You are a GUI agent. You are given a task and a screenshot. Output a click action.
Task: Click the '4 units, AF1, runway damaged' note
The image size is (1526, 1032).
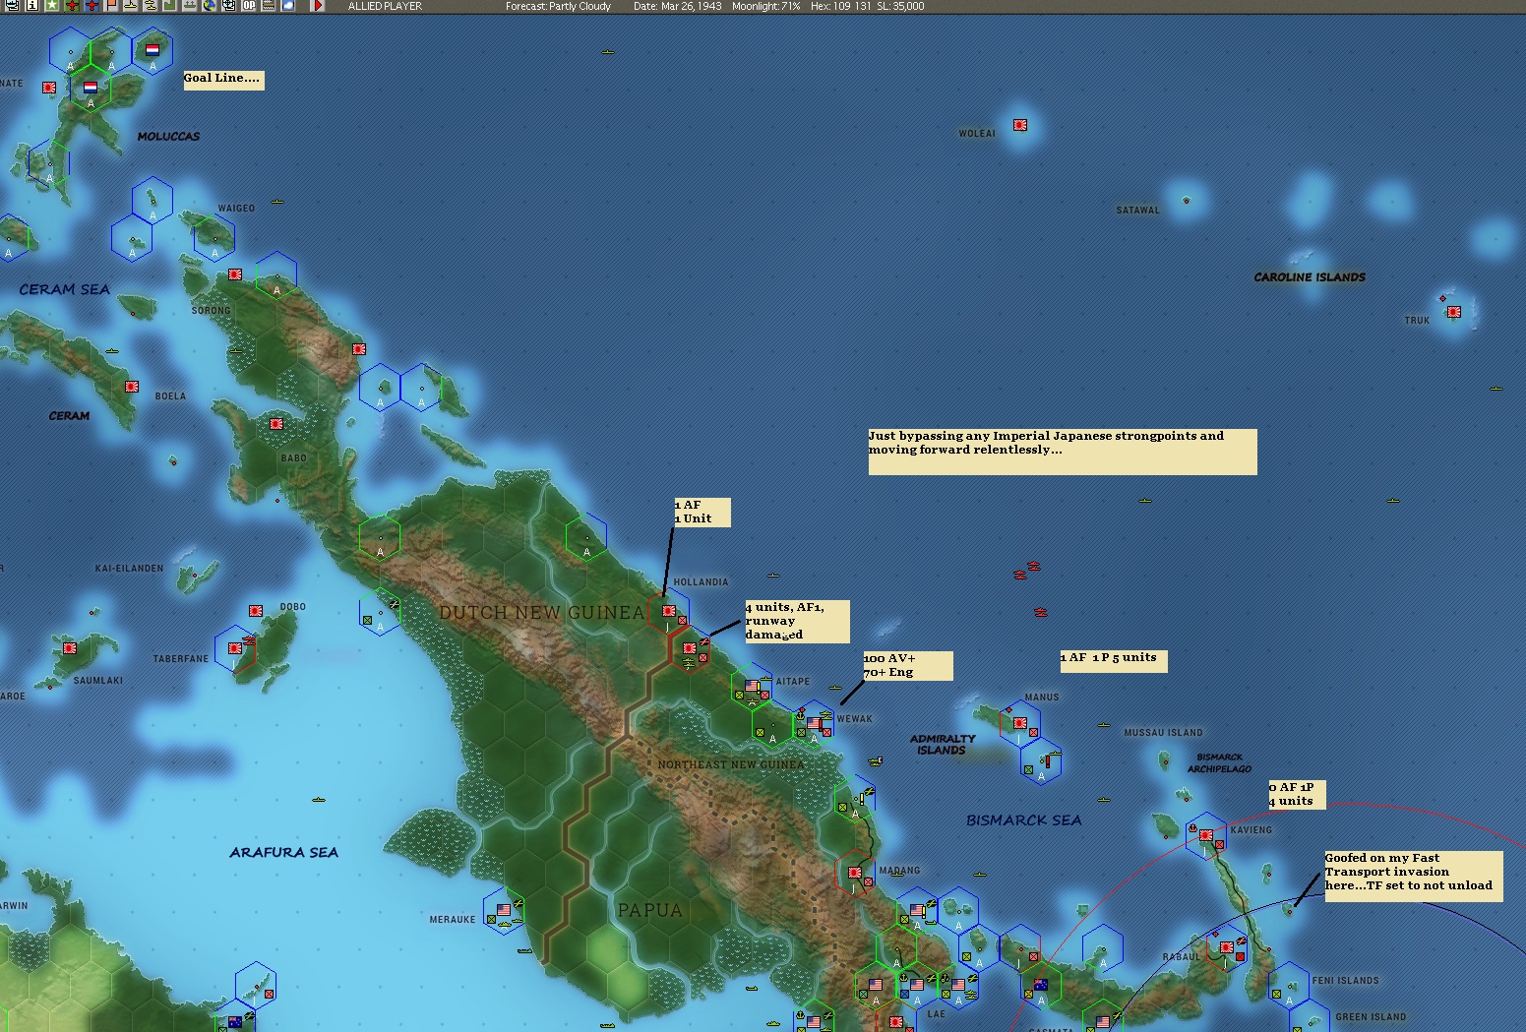[797, 622]
